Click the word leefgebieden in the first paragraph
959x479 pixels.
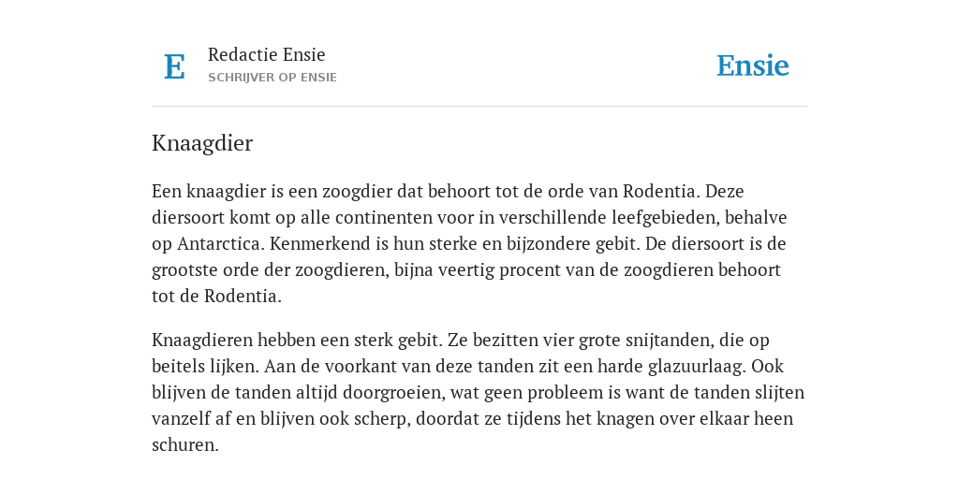tap(664, 217)
